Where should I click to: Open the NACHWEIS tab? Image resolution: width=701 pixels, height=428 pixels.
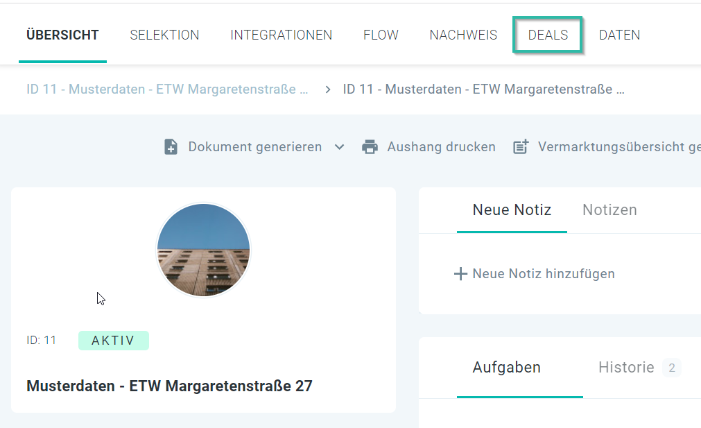tap(463, 35)
